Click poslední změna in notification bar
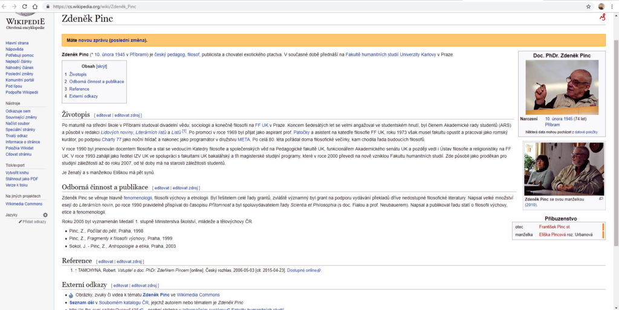Viewport: 619px width, 310px height. [128, 40]
